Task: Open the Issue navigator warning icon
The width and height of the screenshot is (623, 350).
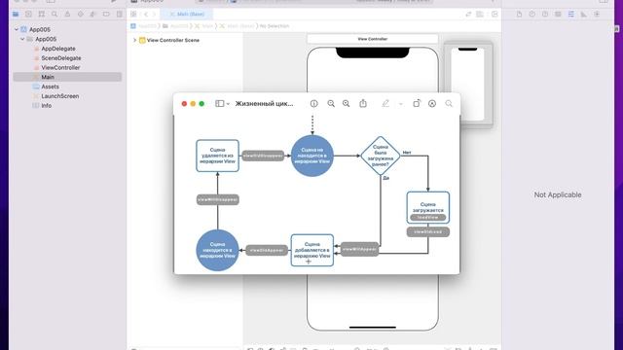Action: click(x=67, y=15)
